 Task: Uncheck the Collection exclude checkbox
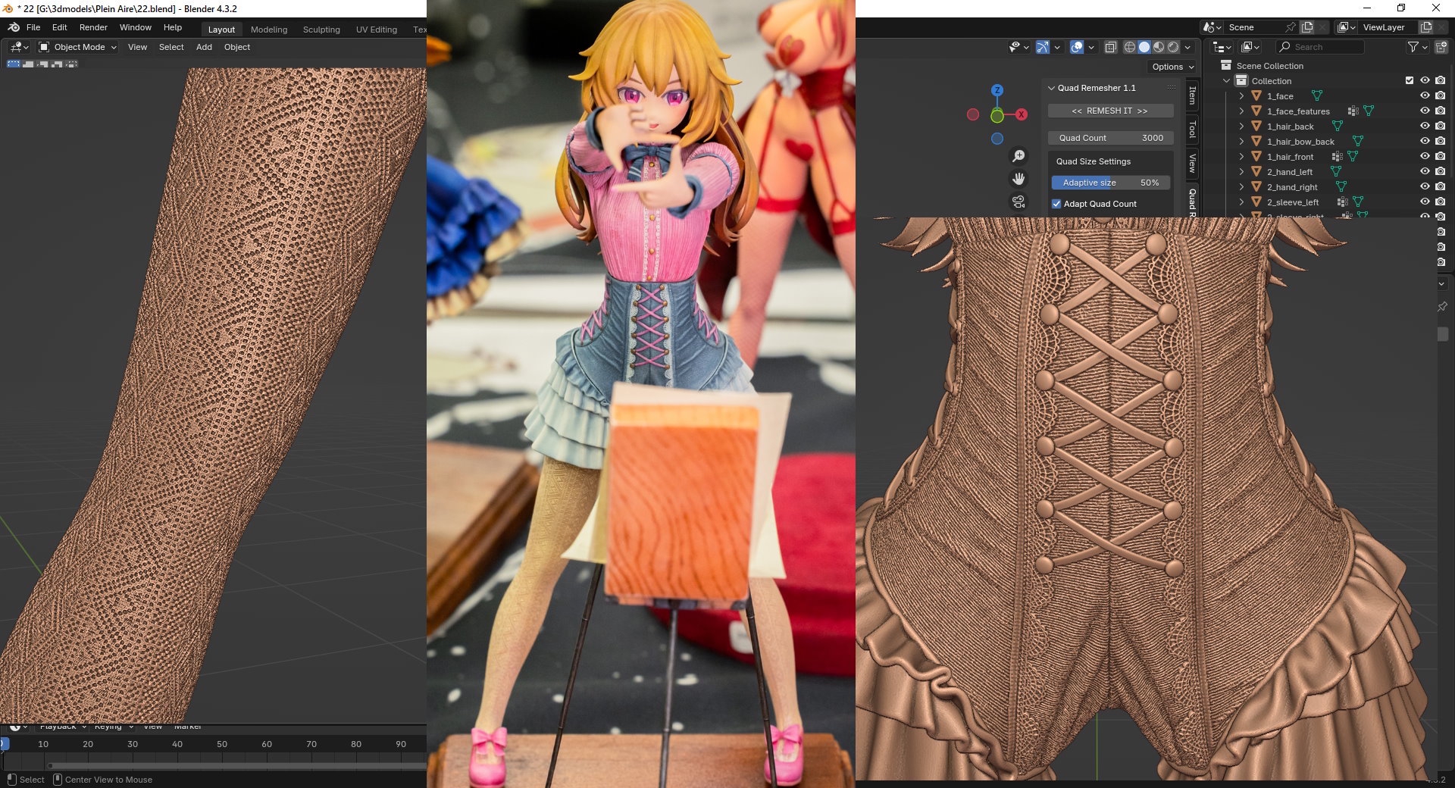pyautogui.click(x=1410, y=80)
